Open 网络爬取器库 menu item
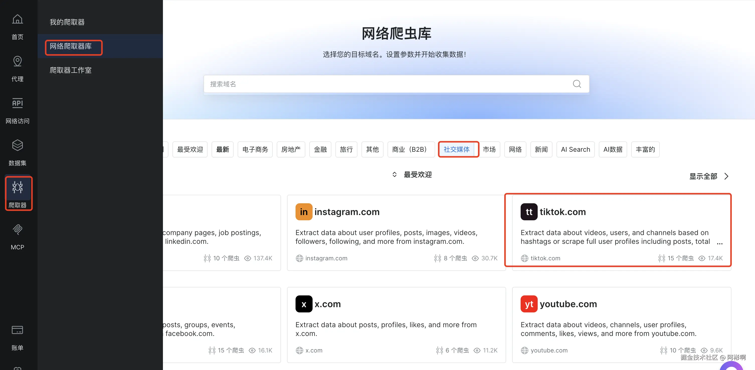Image resolution: width=755 pixels, height=370 pixels. pyautogui.click(x=71, y=46)
